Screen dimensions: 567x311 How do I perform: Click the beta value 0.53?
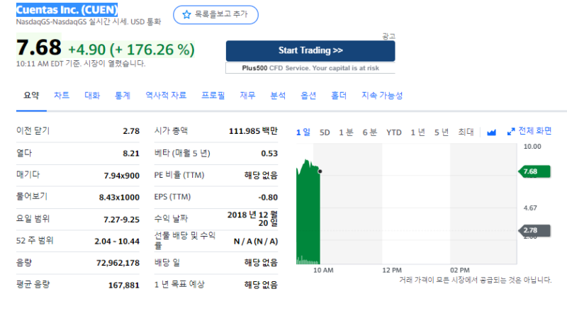tap(269, 154)
